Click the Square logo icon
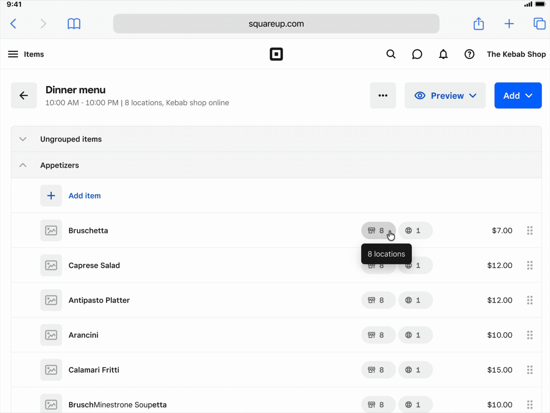Viewport: 550px width, 413px height. pyautogui.click(x=276, y=54)
